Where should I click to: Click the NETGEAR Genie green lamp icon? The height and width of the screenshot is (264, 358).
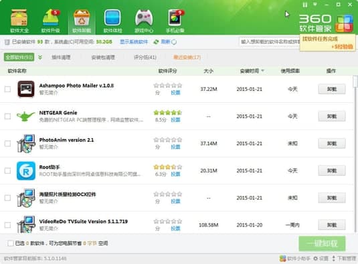(x=25, y=116)
